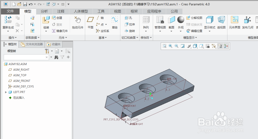
Task: Expand the 获取数据 group dropdown
Action: [33, 38]
